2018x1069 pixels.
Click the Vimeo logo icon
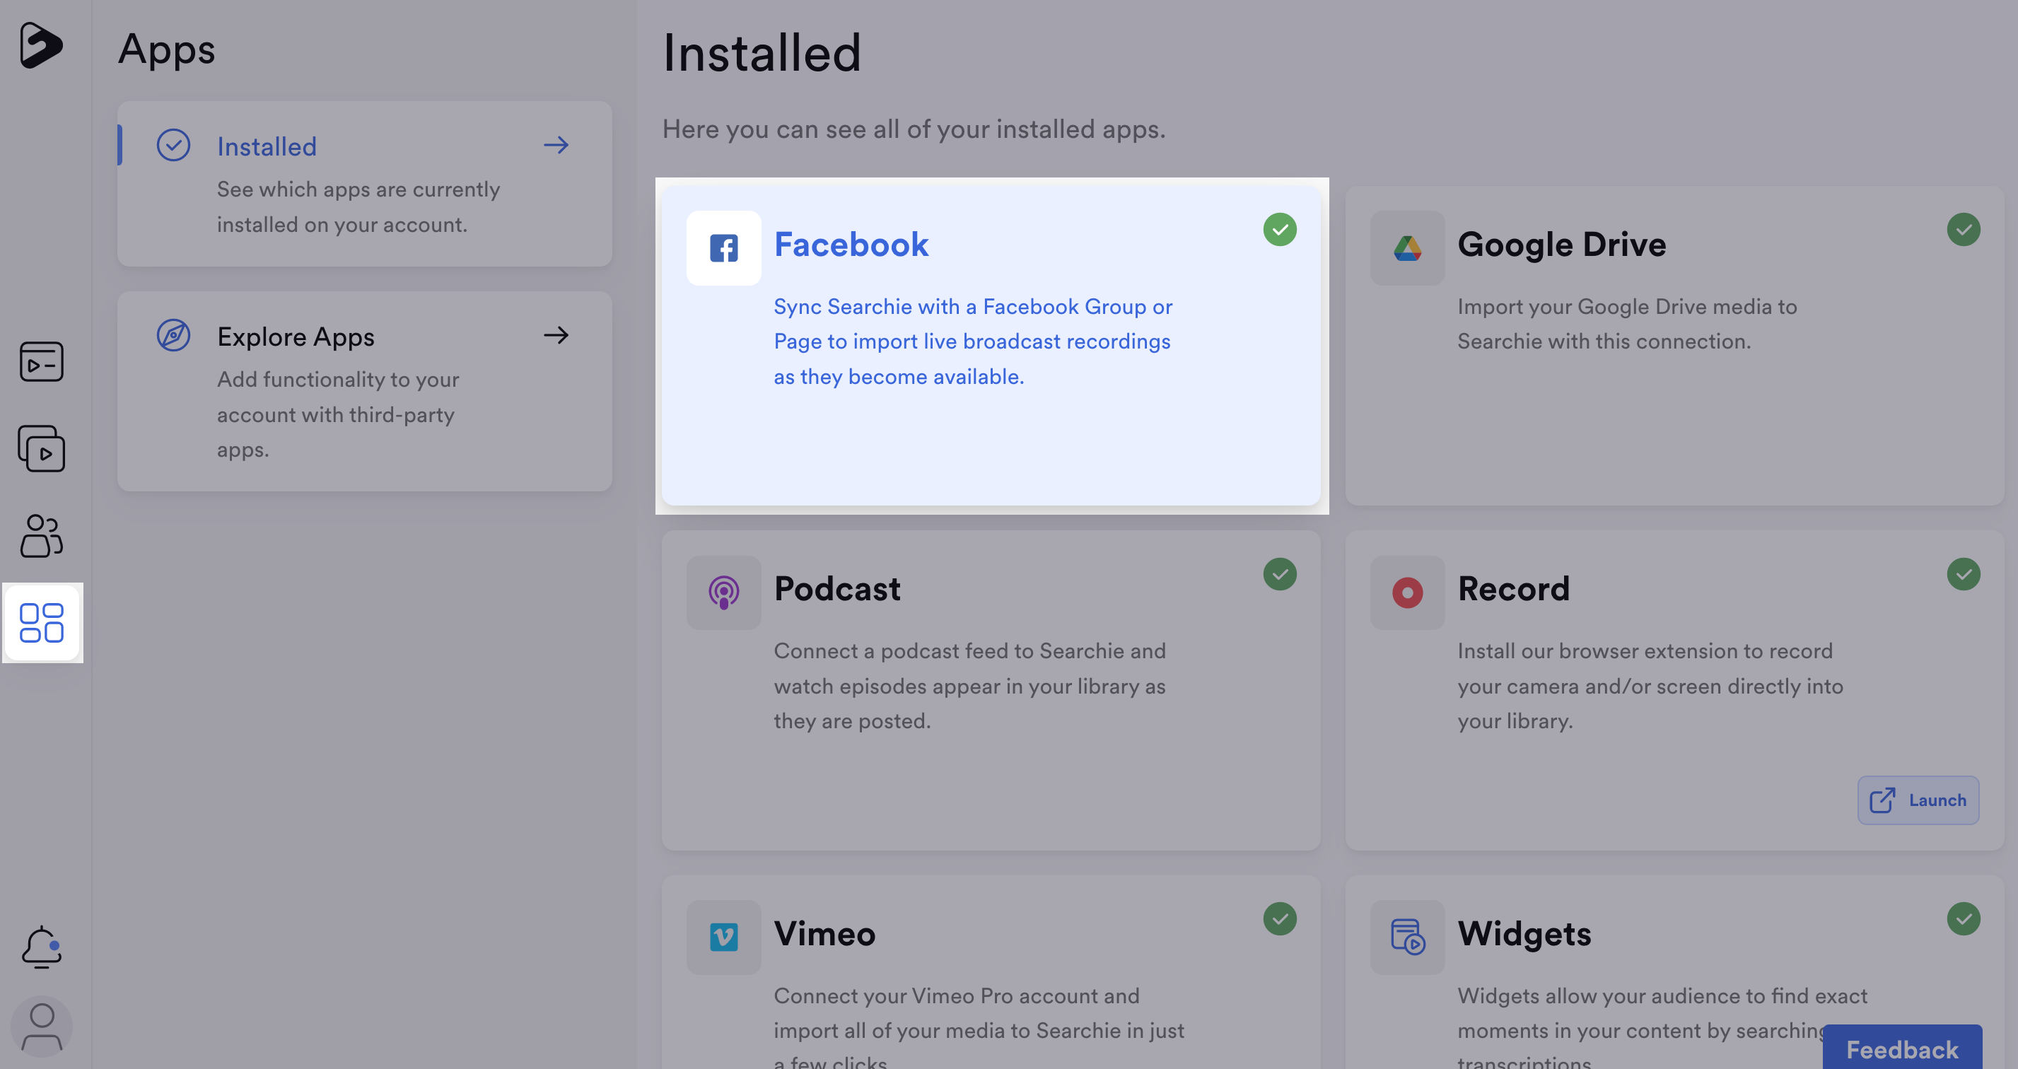723,937
